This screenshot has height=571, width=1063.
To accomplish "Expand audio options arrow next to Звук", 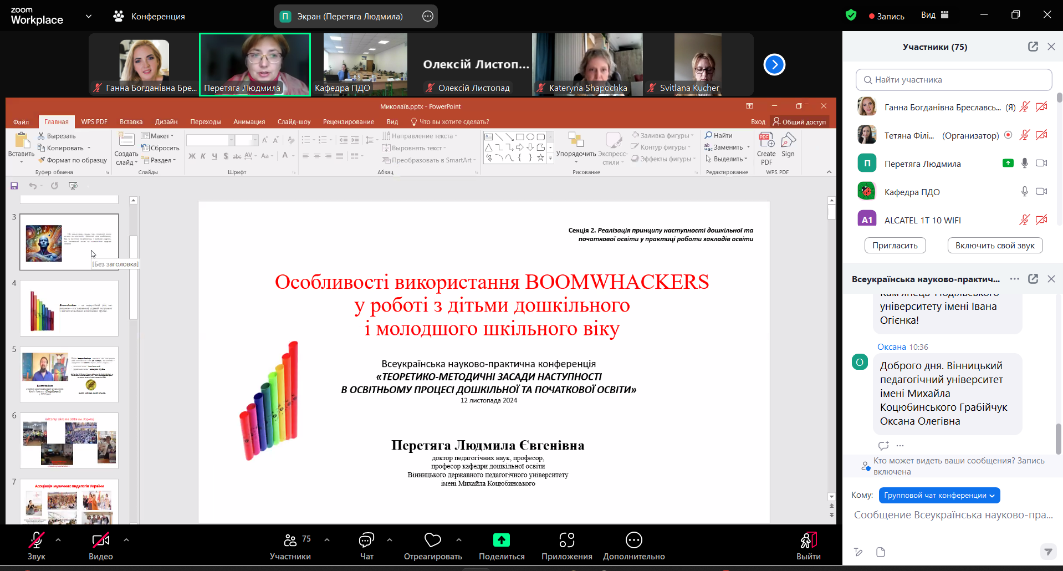I will point(58,539).
